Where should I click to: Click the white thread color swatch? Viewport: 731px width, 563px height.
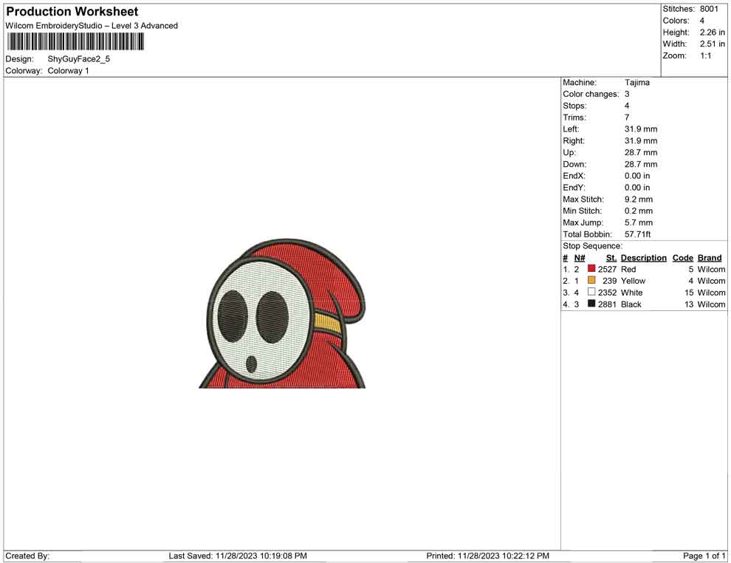pos(591,292)
